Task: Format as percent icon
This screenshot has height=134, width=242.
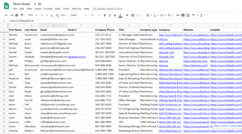Action: pos(47,15)
